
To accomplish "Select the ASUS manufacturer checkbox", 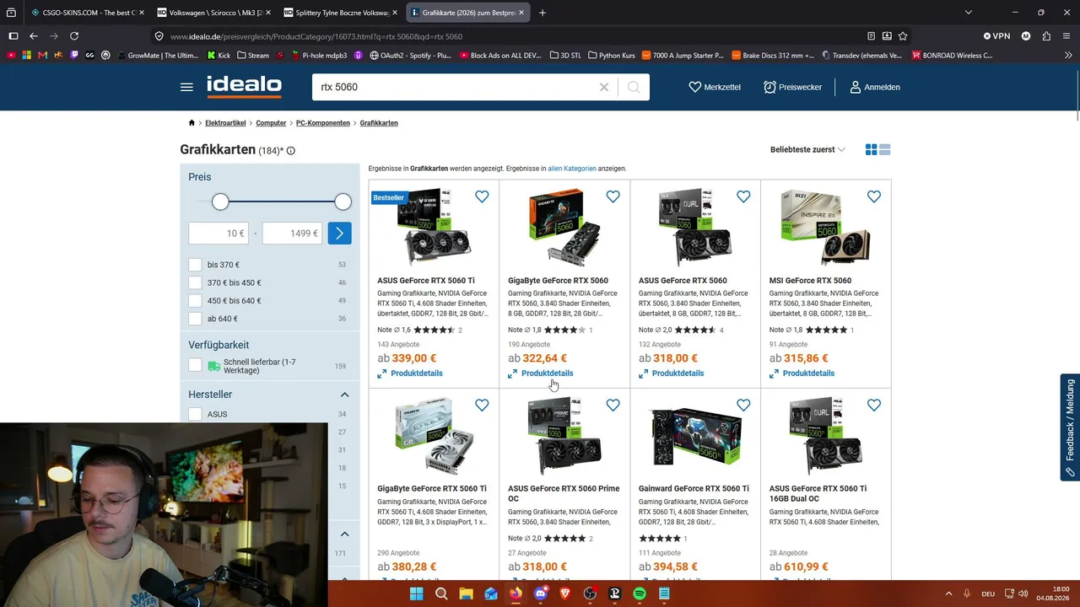I will [x=195, y=414].
